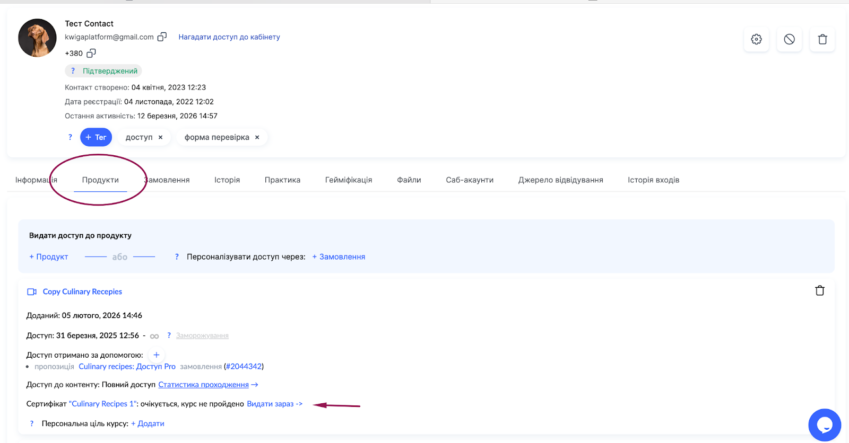849x443 pixels.
Task: Click plus icon beside 'Доступ отримано за допомогою'
Action: (x=157, y=355)
